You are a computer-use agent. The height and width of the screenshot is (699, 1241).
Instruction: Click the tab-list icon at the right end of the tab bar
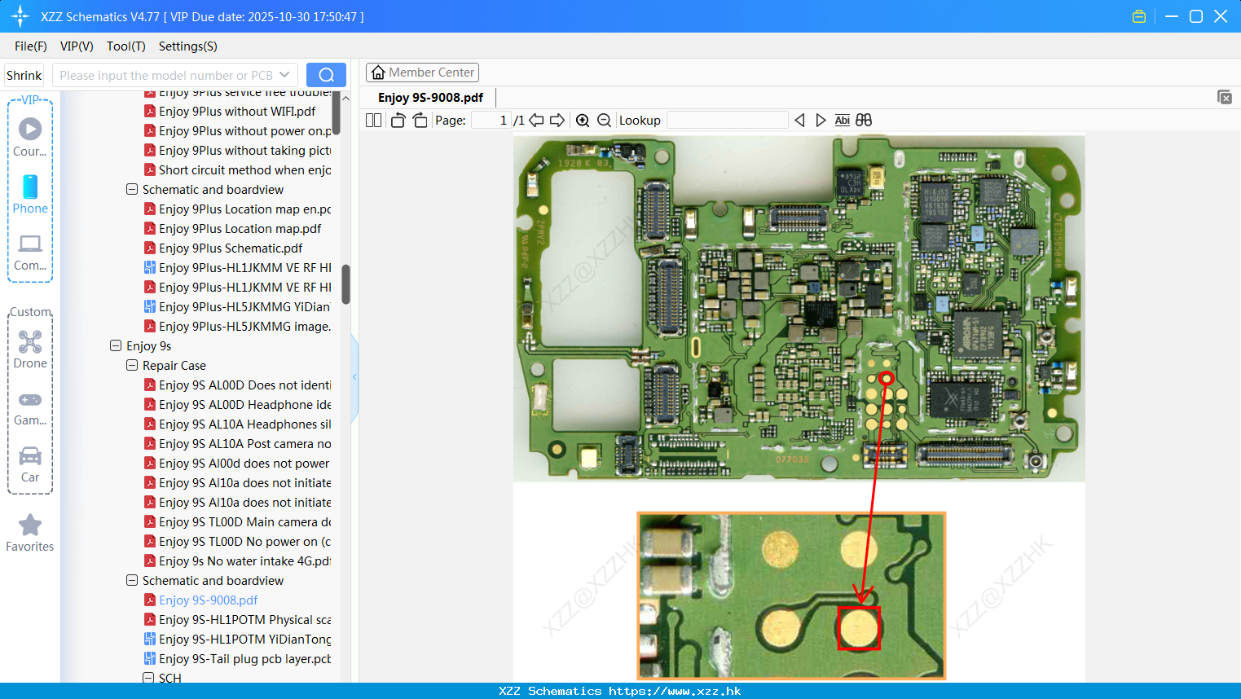(x=1224, y=97)
